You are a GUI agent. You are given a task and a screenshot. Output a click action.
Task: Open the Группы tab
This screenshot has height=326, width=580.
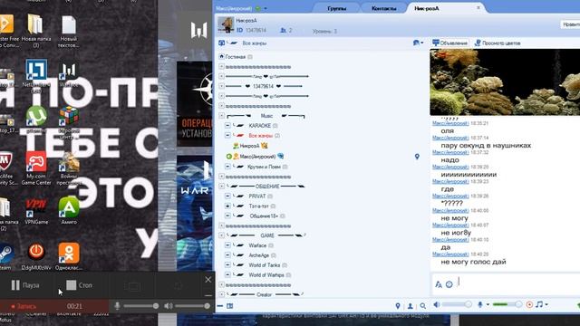[x=336, y=8]
